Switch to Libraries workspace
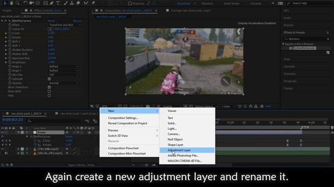Screen dimensions: 334x187 [x=256, y=4]
